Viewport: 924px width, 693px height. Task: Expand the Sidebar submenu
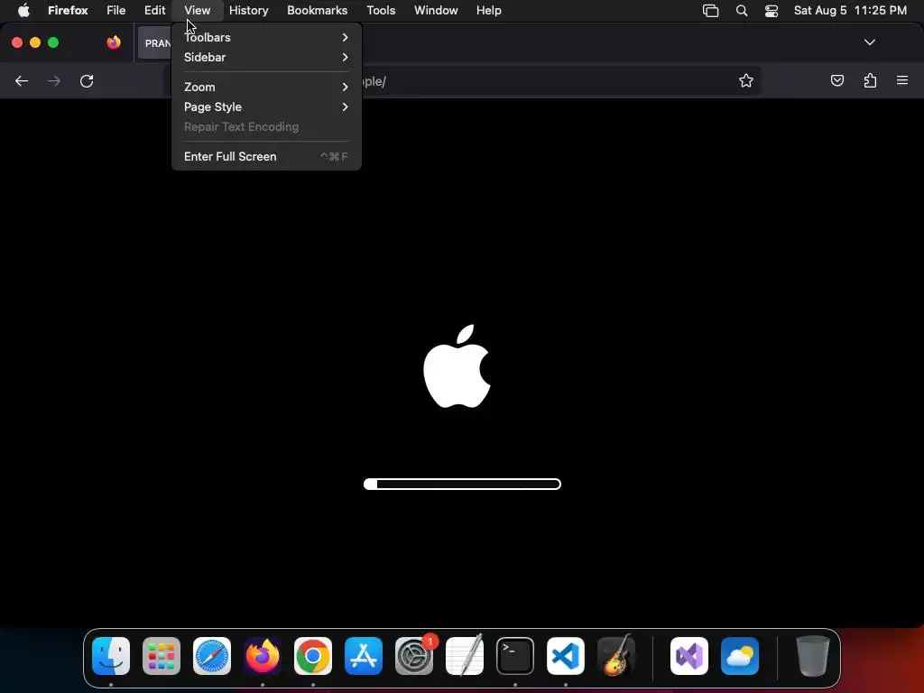click(266, 57)
